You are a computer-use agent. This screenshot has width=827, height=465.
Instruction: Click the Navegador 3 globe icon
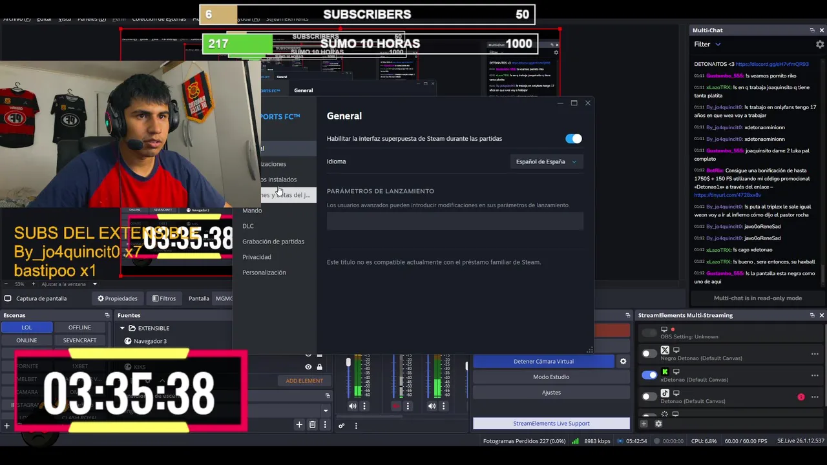point(128,341)
